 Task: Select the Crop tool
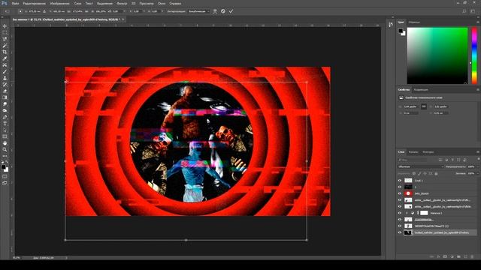tap(5, 52)
